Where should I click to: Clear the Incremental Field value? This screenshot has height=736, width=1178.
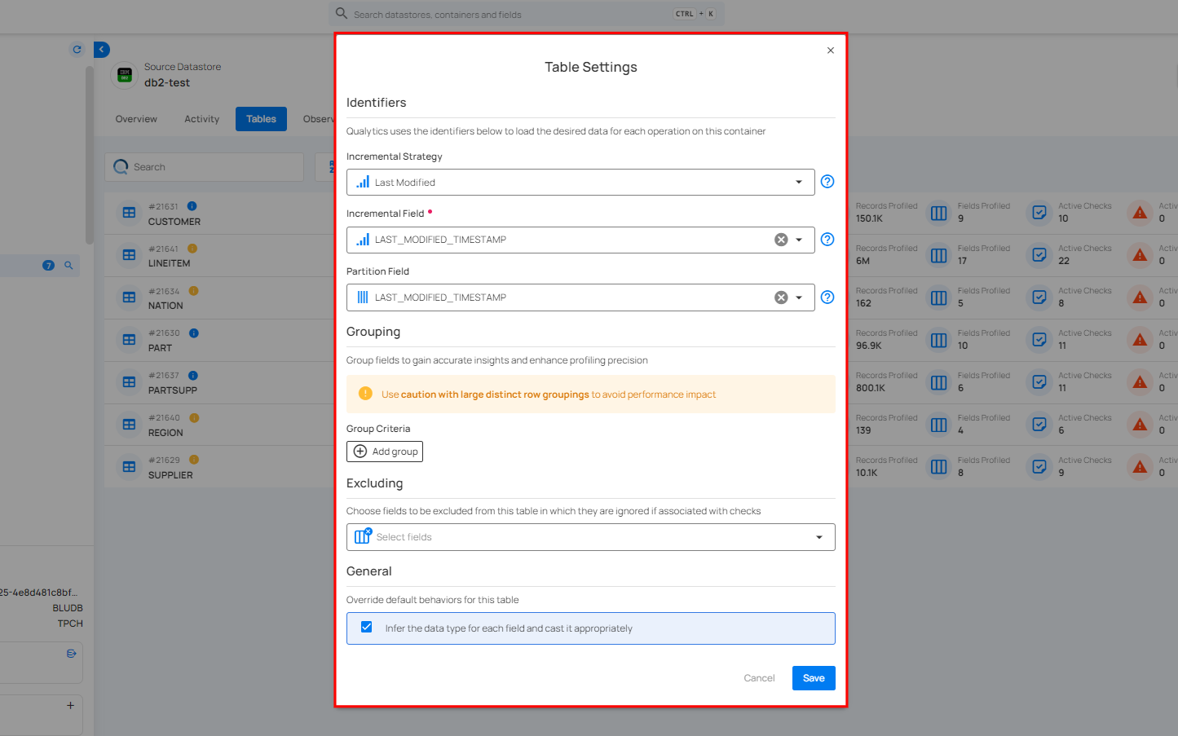coord(780,240)
